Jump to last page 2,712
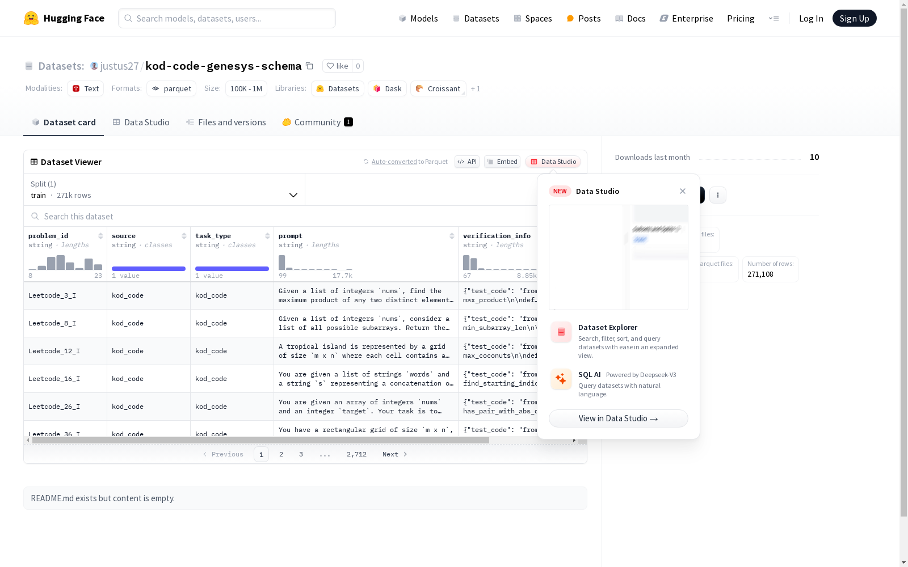 [356, 454]
